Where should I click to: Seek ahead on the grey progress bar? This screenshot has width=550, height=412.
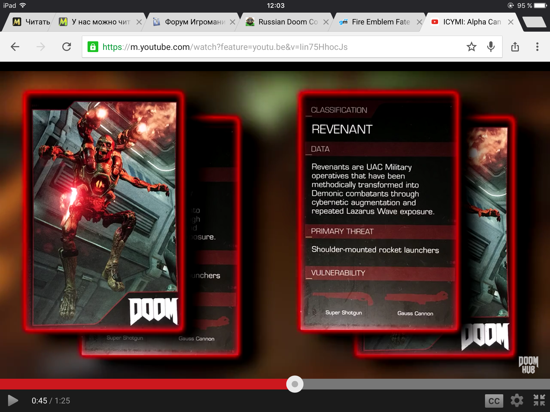pyautogui.click(x=426, y=384)
